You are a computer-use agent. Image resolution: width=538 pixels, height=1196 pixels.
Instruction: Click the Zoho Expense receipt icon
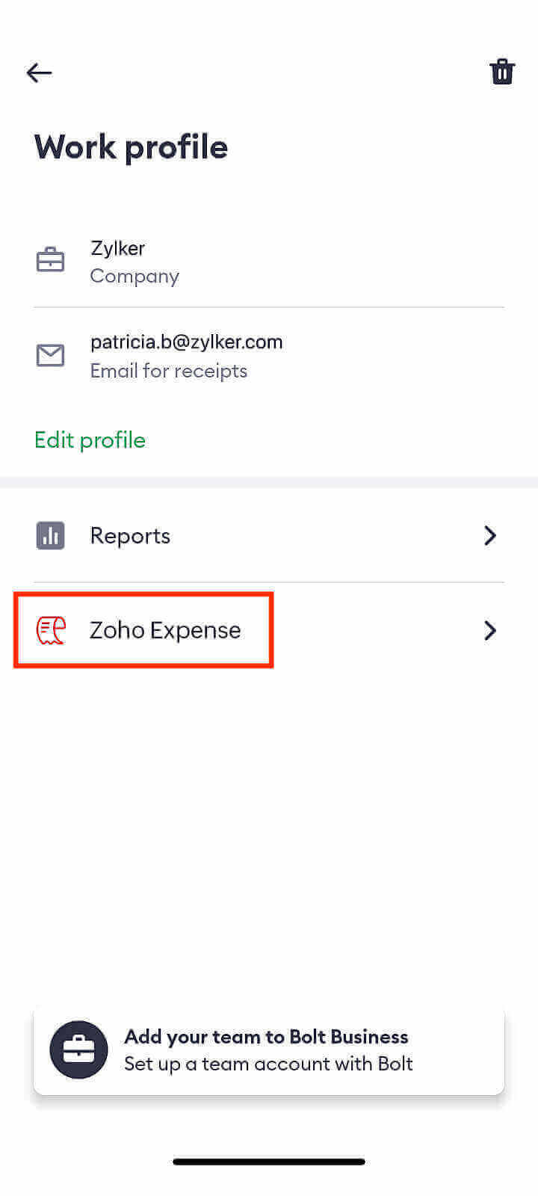pyautogui.click(x=51, y=630)
